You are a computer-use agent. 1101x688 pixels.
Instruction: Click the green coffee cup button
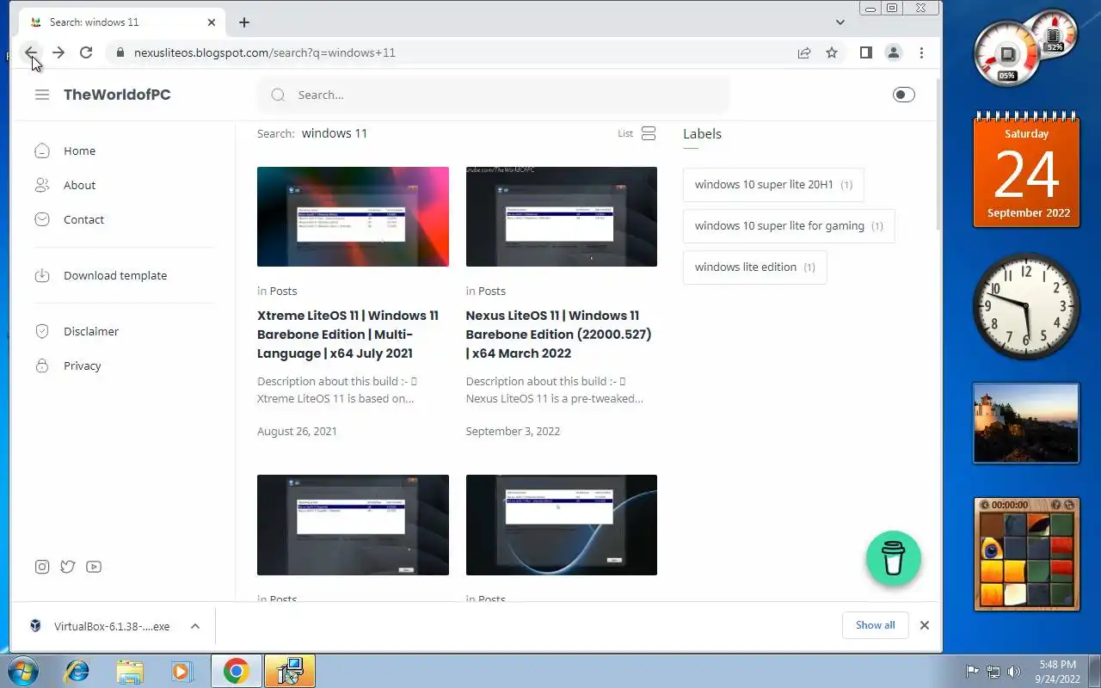(x=894, y=559)
